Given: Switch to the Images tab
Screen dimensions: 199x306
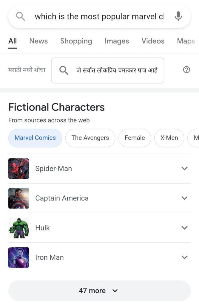Looking at the screenshot, I should (x=117, y=41).
